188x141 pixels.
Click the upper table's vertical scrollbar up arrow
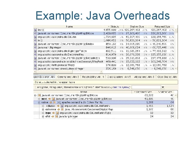click(x=176, y=30)
